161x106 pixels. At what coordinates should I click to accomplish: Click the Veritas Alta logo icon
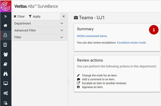pos(6,6)
